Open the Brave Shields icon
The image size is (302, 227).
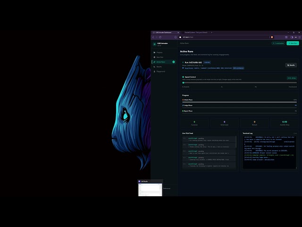272,37
